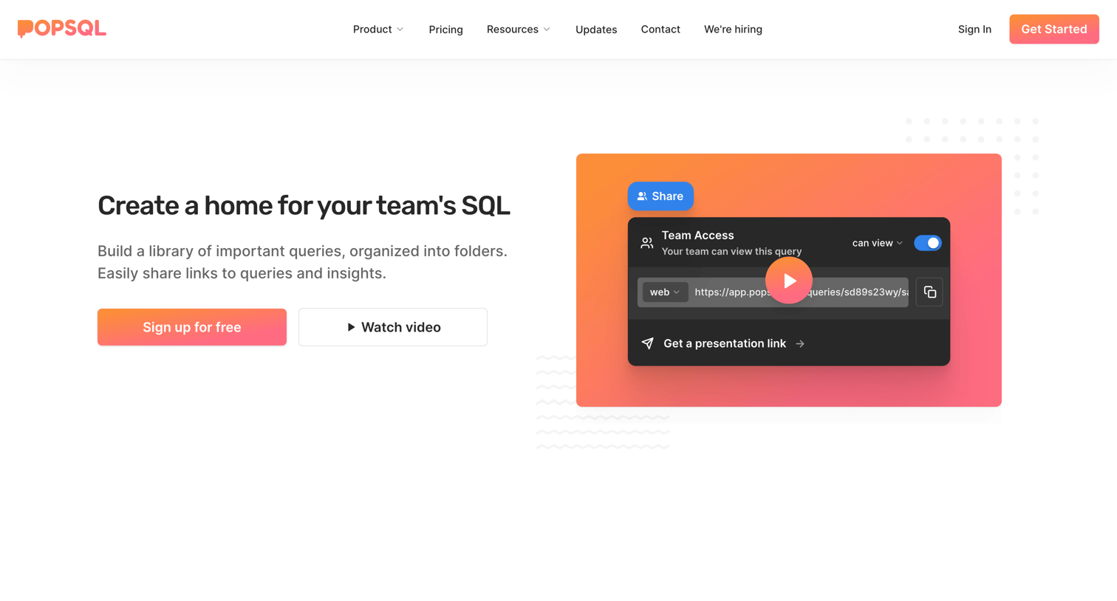Open the Updates page
This screenshot has width=1117, height=601.
tap(596, 30)
